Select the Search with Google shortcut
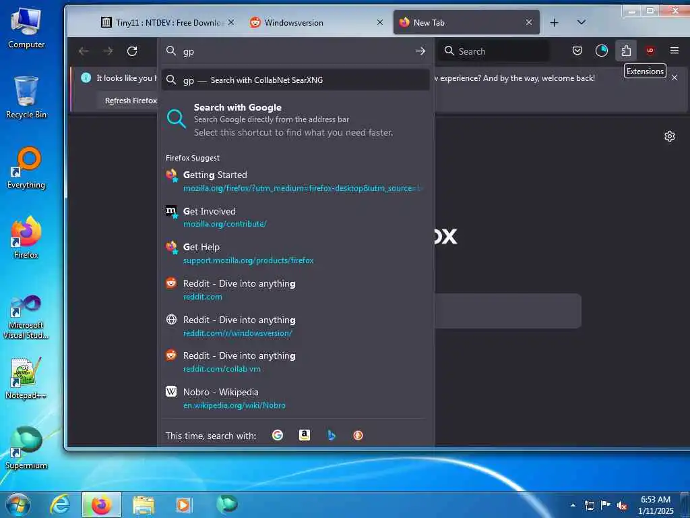This screenshot has height=518, width=690. 295,119
